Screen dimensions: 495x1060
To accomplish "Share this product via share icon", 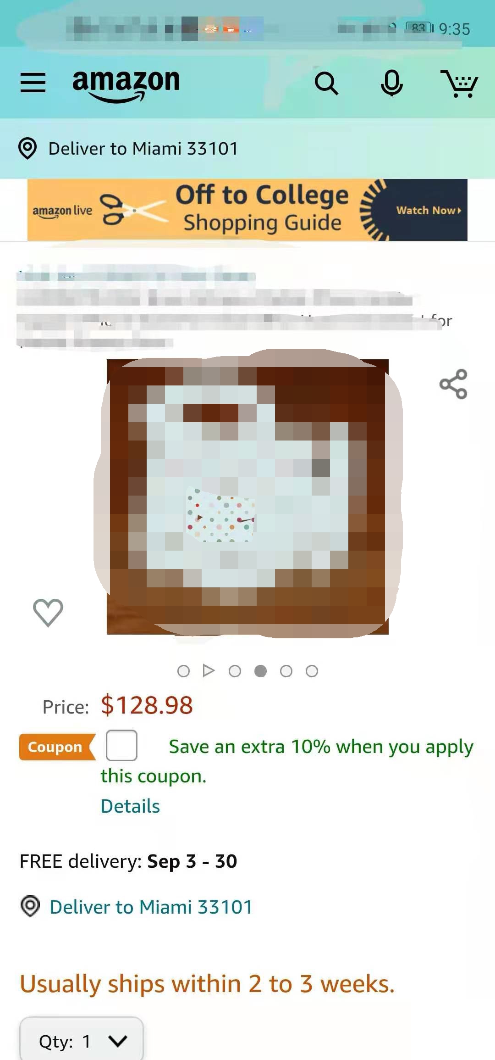I will point(453,384).
